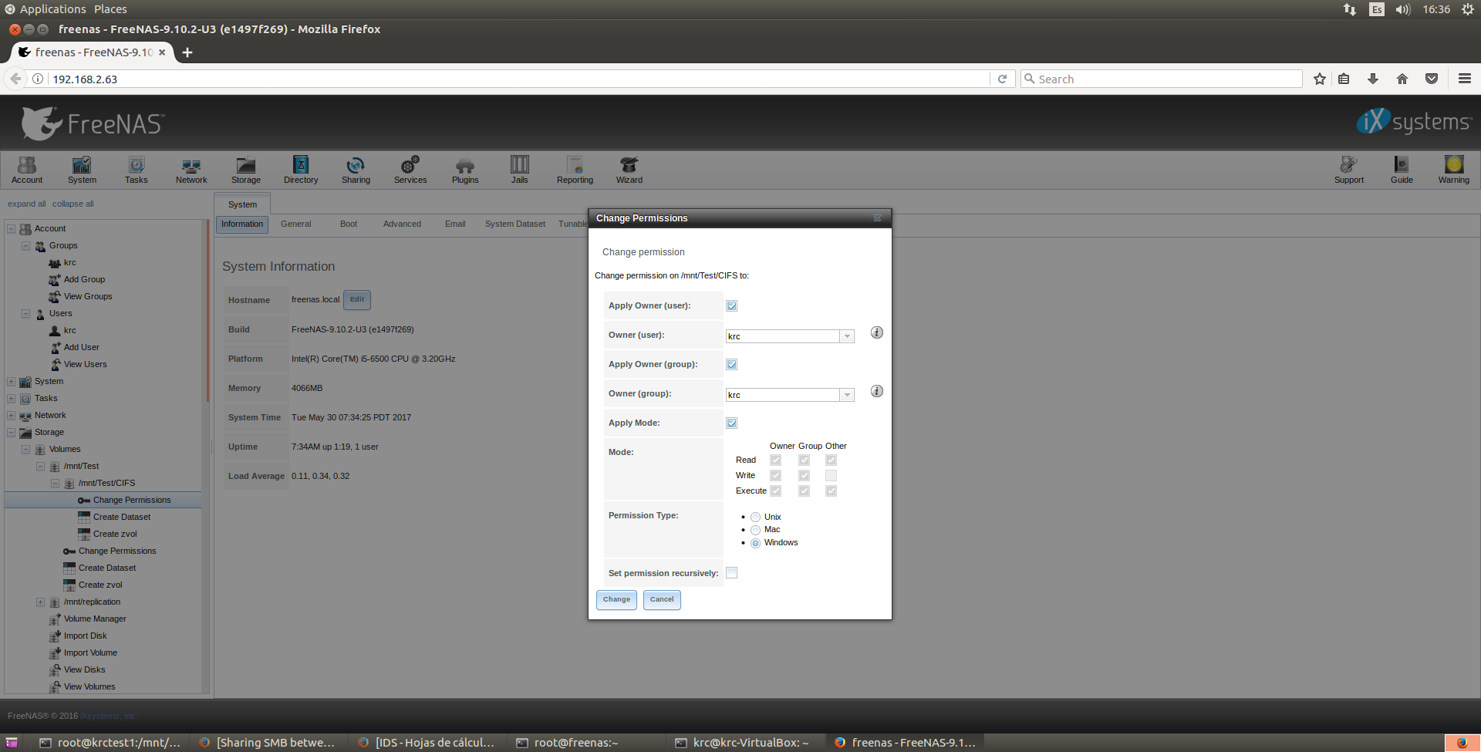The height and width of the screenshot is (752, 1481).
Task: Open the Tasks toolbar icon
Action: point(137,170)
